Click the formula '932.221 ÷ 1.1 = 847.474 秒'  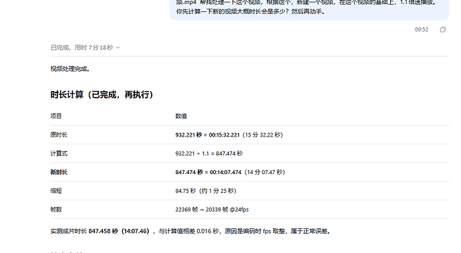tap(209, 153)
